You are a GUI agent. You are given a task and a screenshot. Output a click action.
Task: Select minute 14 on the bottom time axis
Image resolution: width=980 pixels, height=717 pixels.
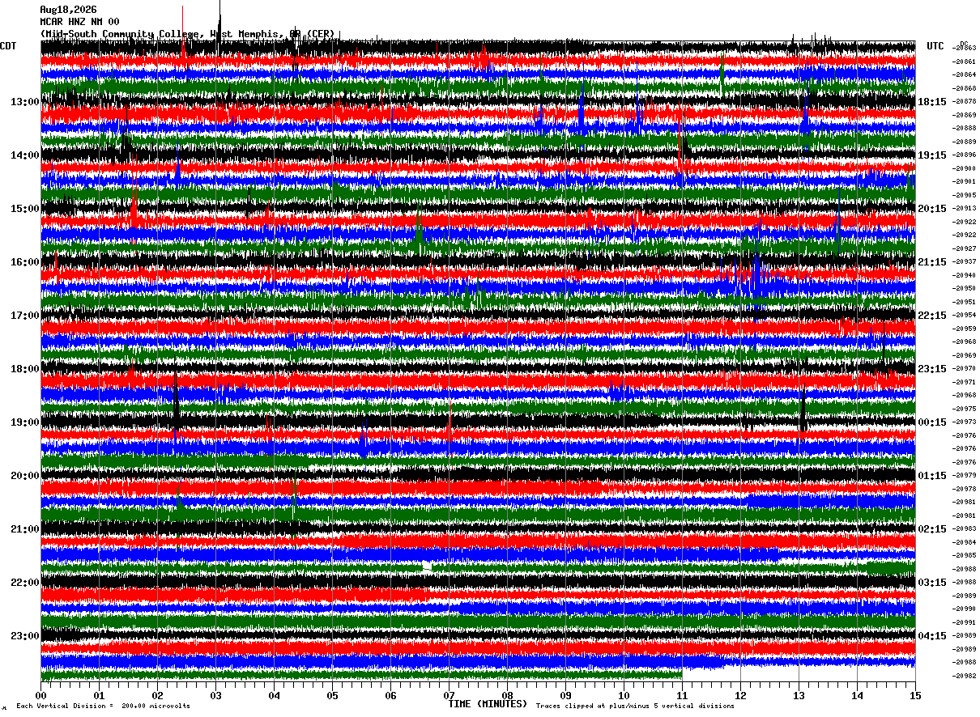(857, 695)
